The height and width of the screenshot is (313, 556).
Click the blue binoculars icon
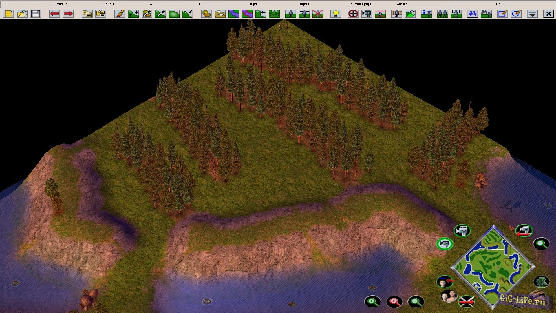tap(472, 14)
